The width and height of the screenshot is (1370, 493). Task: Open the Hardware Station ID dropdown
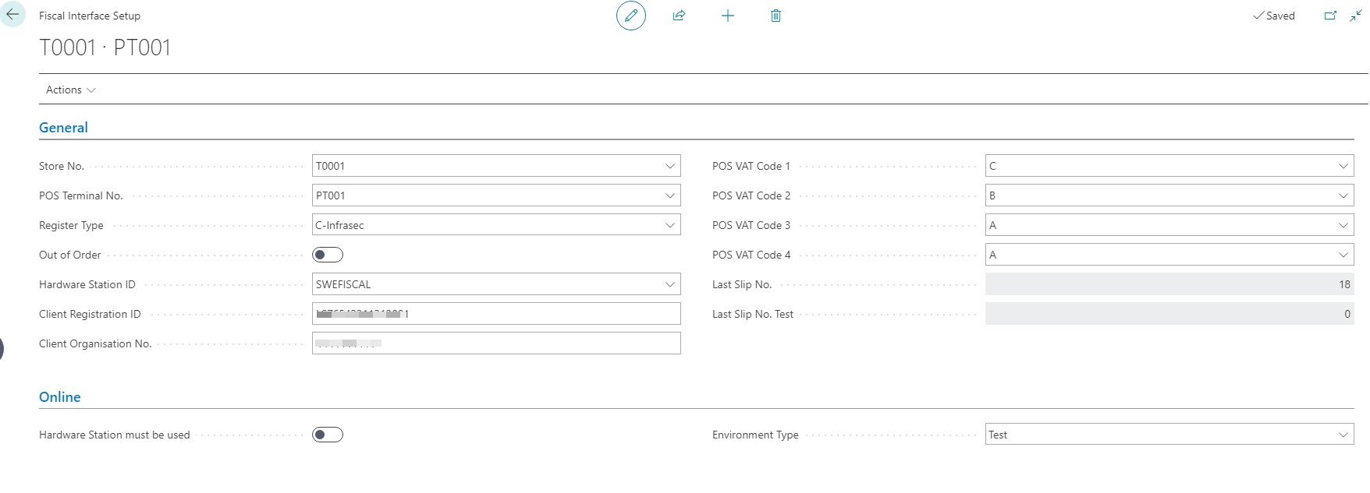(x=669, y=284)
